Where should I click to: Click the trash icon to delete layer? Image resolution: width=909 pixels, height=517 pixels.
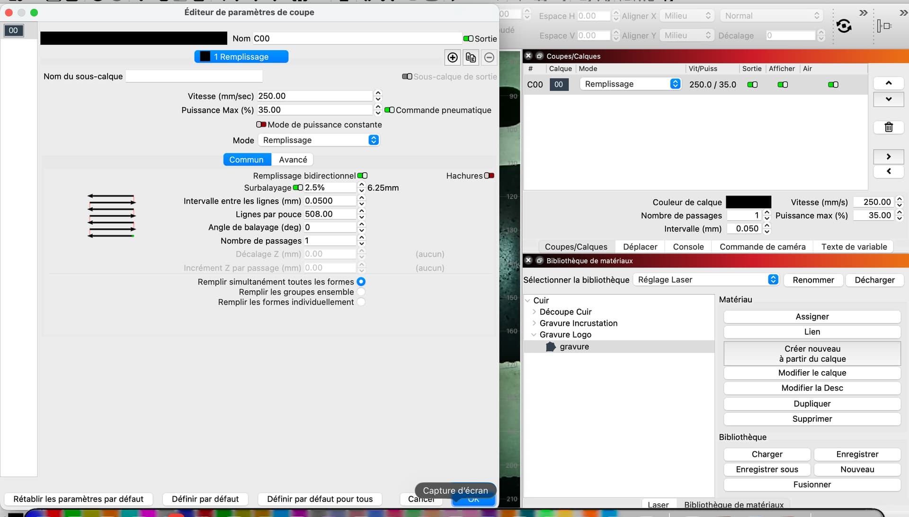888,127
